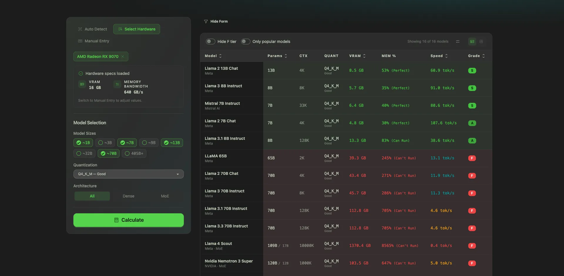Click the VRAM graphics card icon
The image size is (564, 276).
tap(82, 84)
